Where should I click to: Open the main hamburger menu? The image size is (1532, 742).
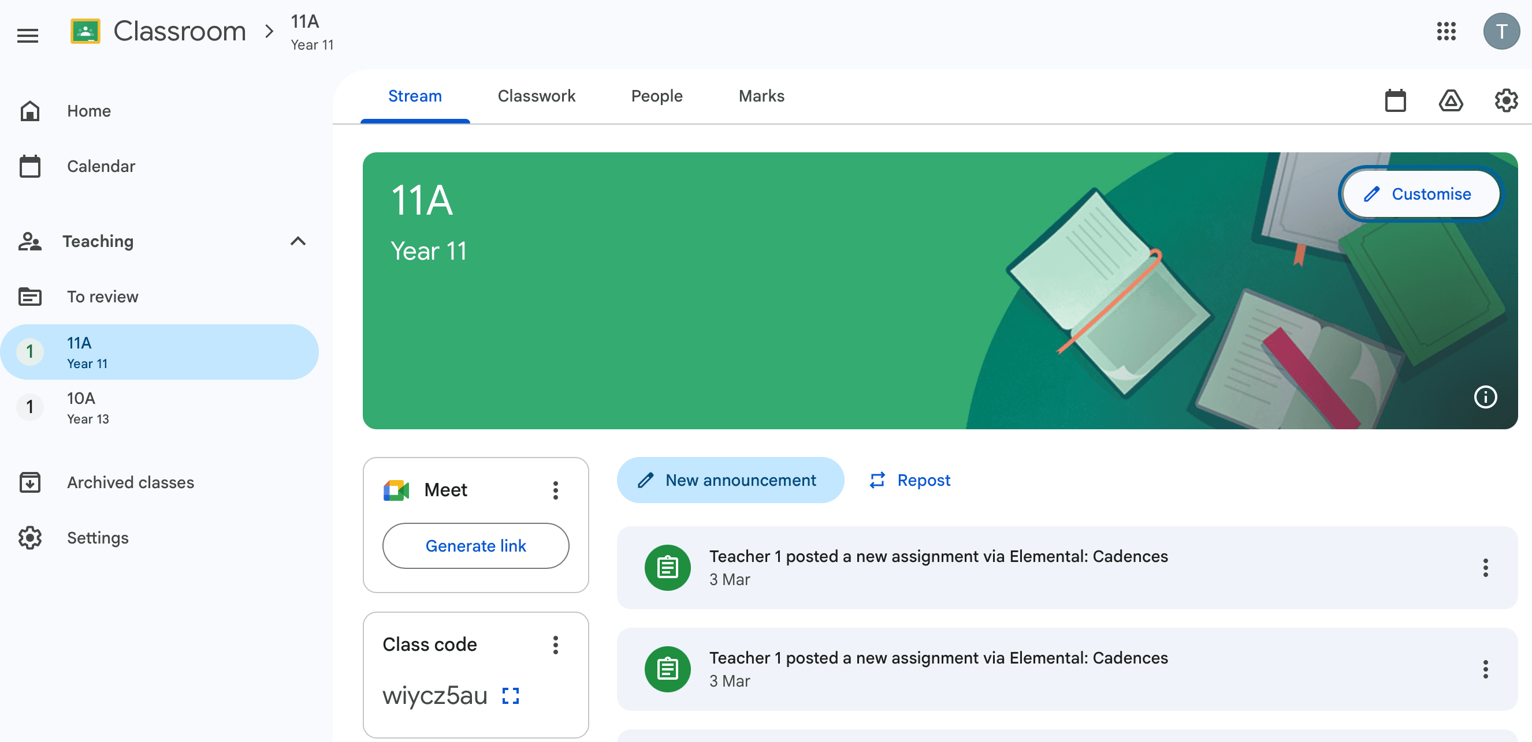point(27,35)
